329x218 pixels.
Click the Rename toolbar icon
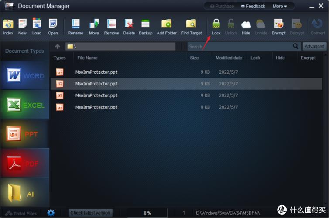click(x=75, y=26)
